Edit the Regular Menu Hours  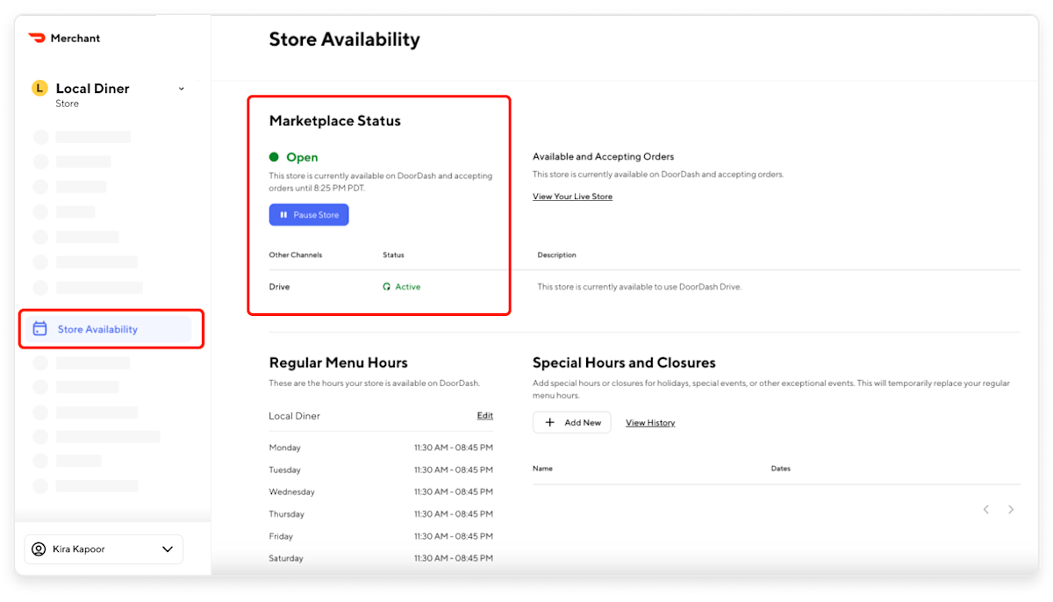coord(485,416)
